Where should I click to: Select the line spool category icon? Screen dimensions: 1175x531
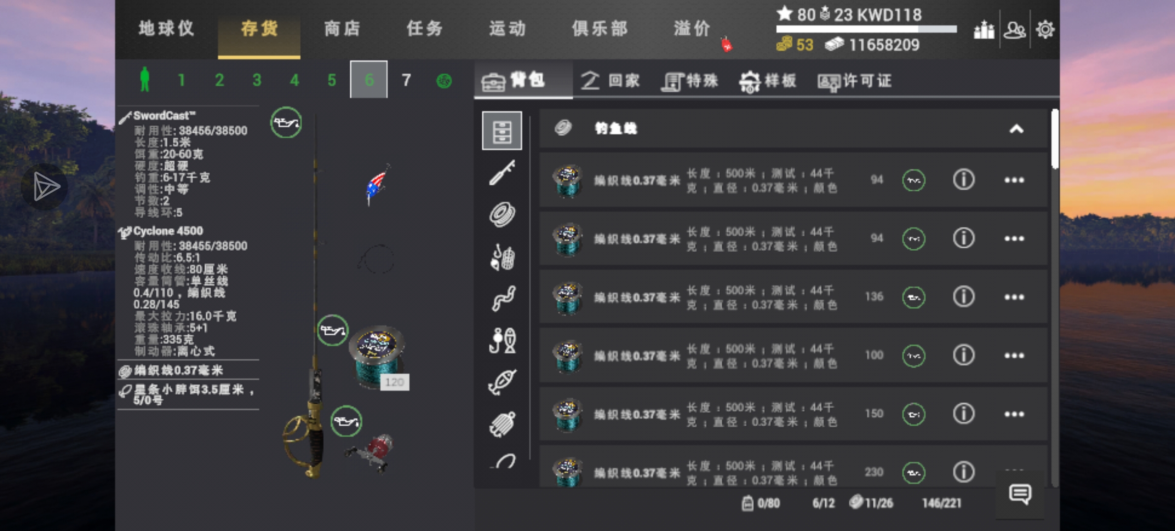click(502, 214)
